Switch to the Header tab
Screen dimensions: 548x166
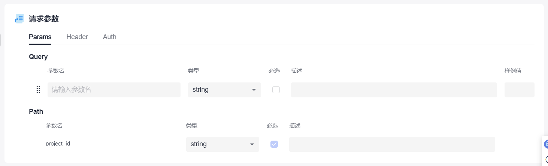77,37
